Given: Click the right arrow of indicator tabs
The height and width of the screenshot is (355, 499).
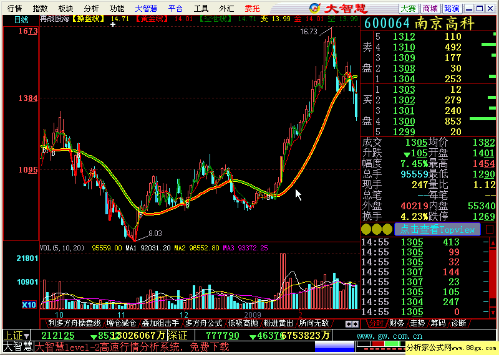Looking at the screenshot, I should (356, 324).
